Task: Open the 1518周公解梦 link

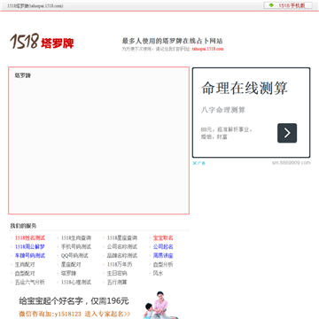Action: click(x=30, y=246)
